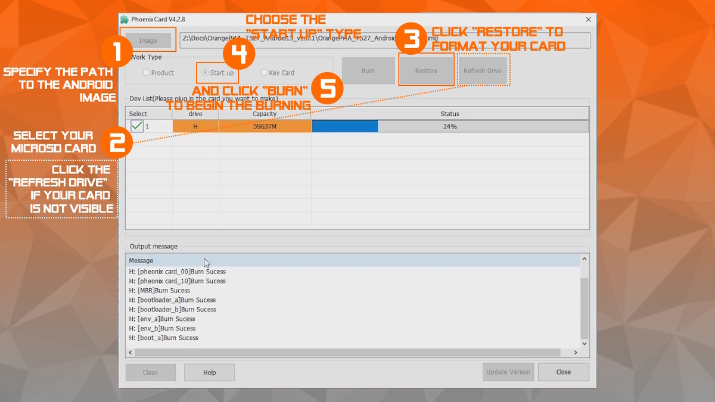Click the output scroll down arrow
The image size is (715, 402).
584,344
